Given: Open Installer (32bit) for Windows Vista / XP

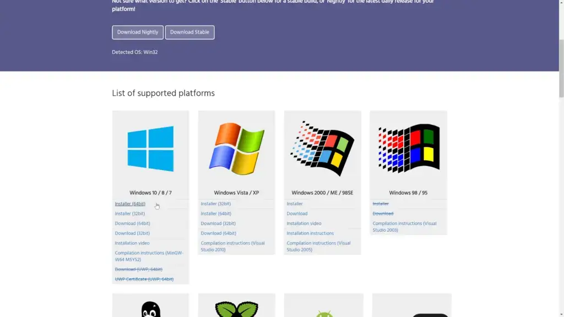Looking at the screenshot, I should pos(216,204).
